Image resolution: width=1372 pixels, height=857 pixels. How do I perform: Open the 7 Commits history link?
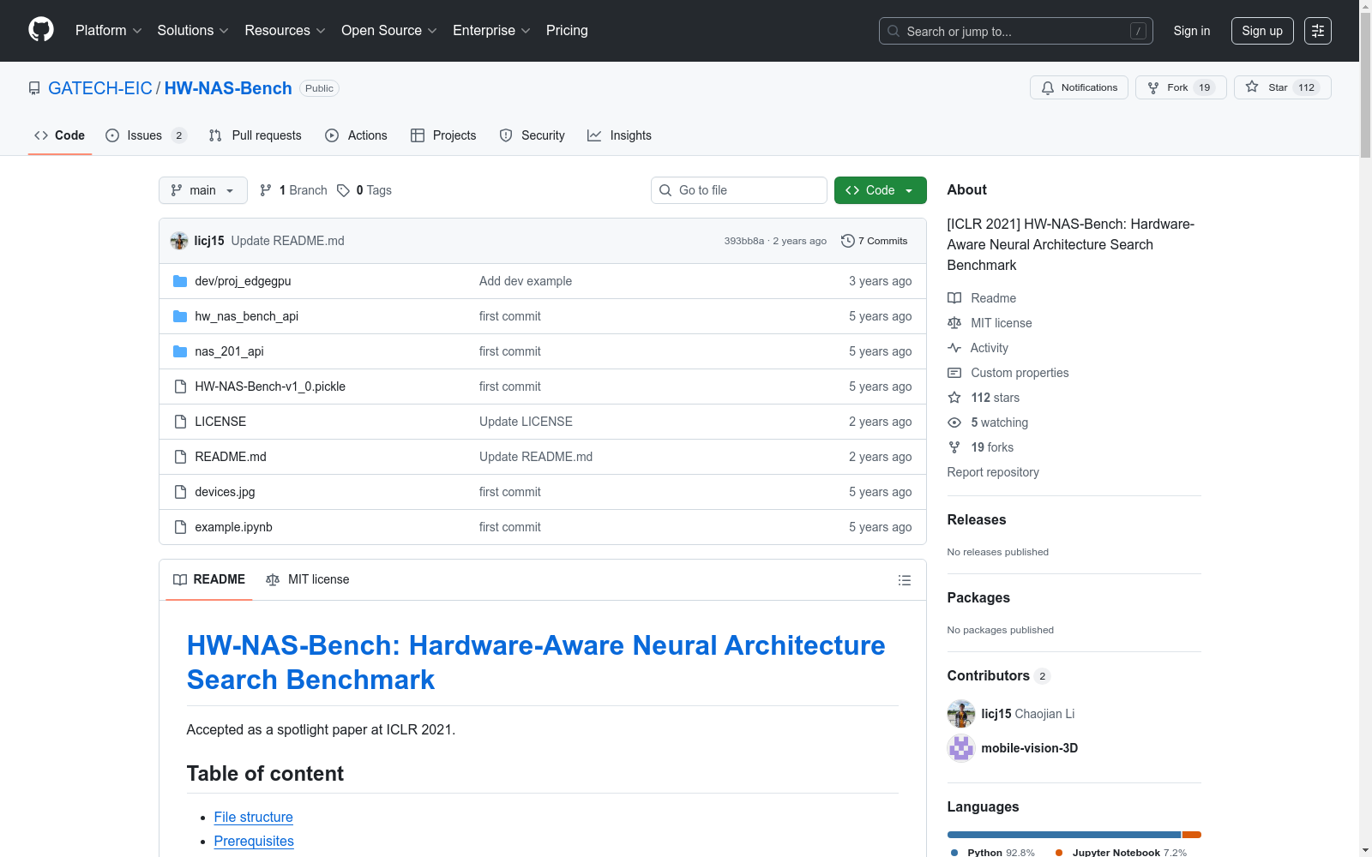[875, 241]
